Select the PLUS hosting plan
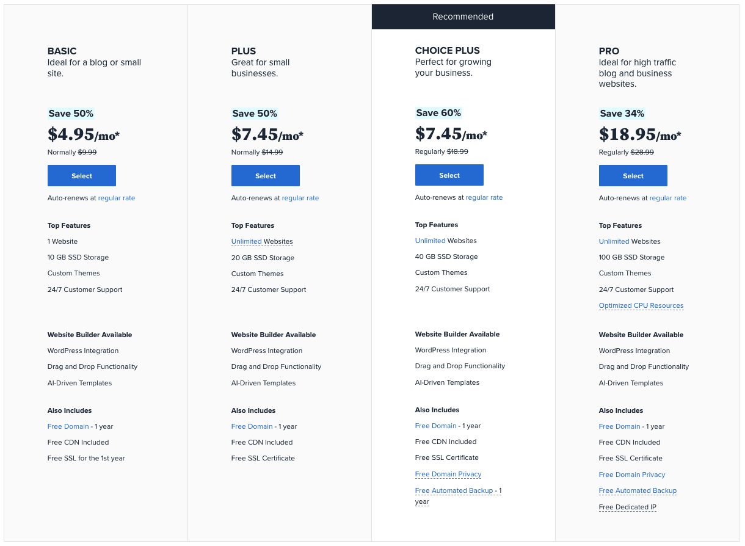Image resolution: width=745 pixels, height=546 pixels. [266, 176]
